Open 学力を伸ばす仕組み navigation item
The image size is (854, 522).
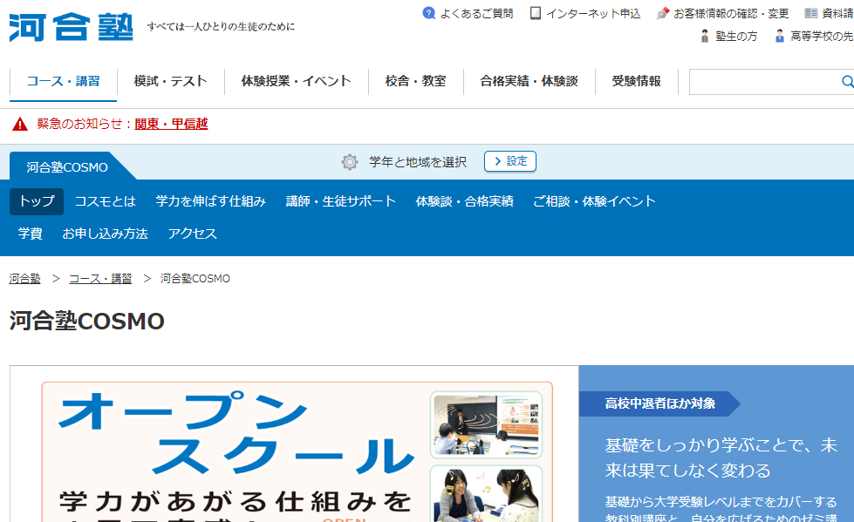click(211, 201)
